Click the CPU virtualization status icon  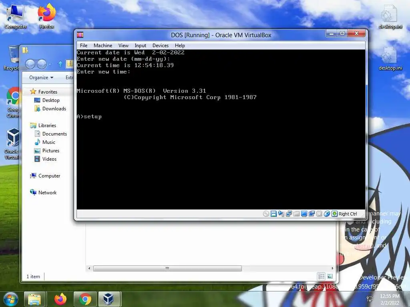[319, 214]
